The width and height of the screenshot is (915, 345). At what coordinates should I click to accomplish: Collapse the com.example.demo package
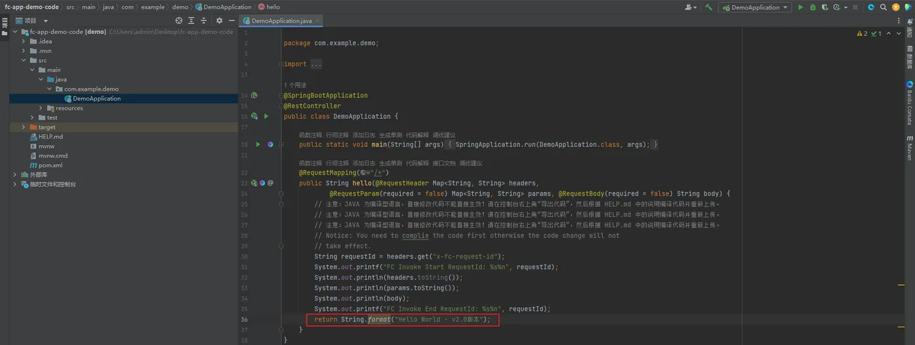point(50,89)
